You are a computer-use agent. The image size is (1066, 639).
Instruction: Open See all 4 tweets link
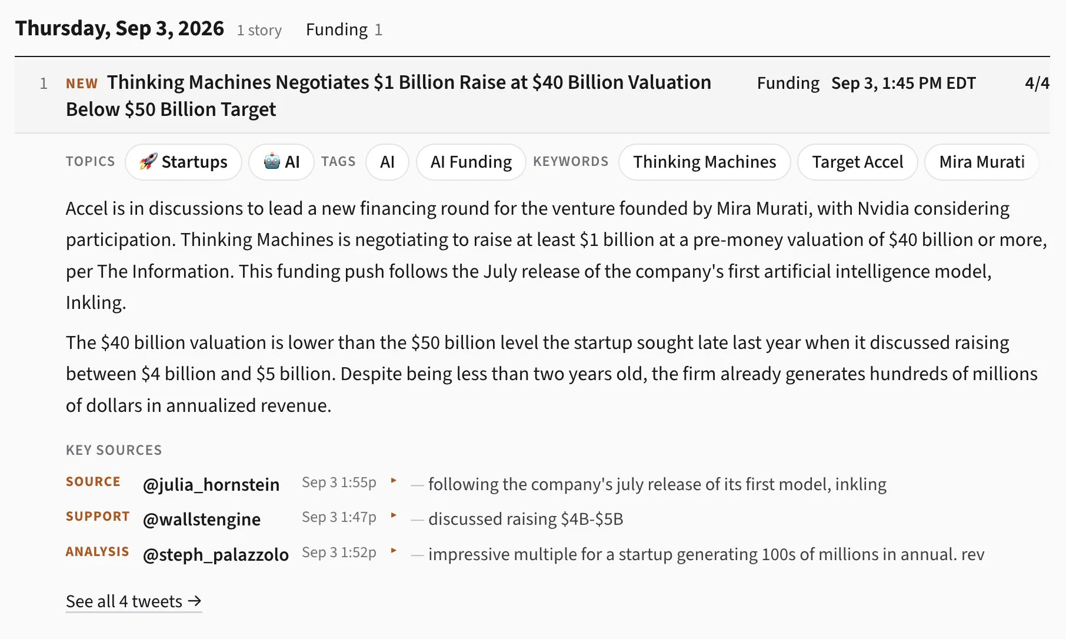[134, 601]
